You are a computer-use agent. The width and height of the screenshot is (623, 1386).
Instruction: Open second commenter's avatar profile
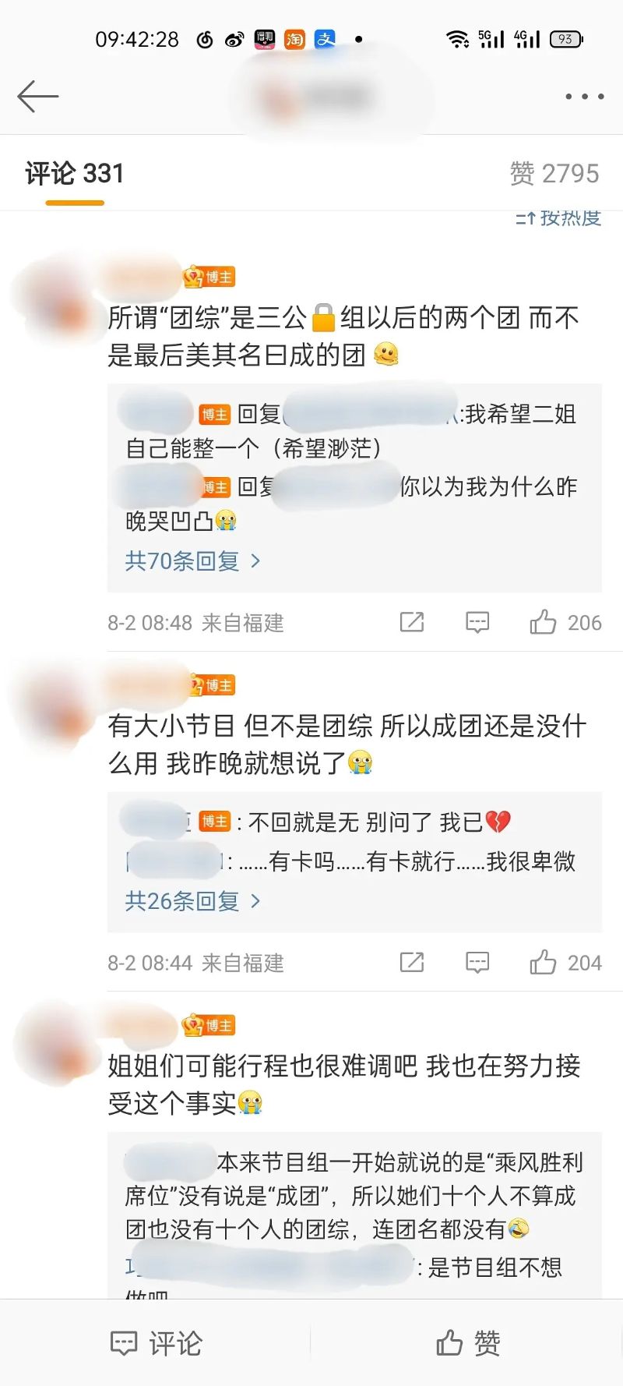[55, 711]
